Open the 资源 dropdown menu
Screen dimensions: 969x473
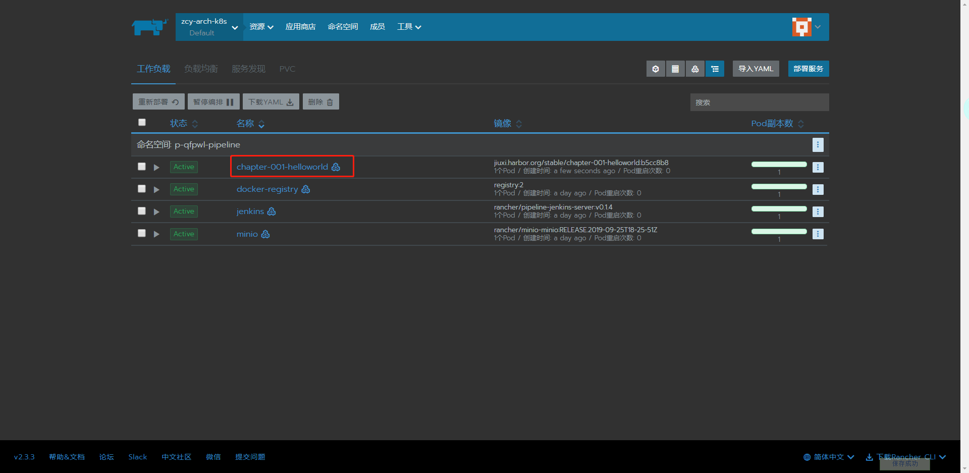[261, 27]
